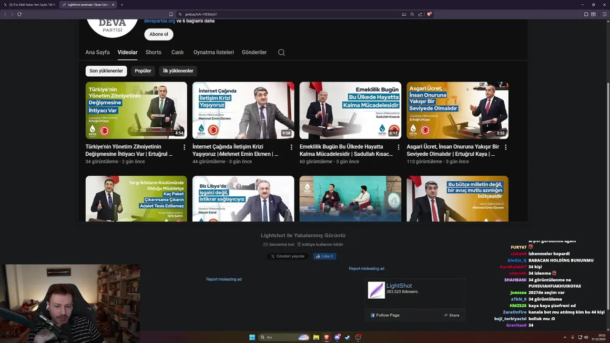
Task: Open File Explorer from the taskbar
Action: coord(316,337)
